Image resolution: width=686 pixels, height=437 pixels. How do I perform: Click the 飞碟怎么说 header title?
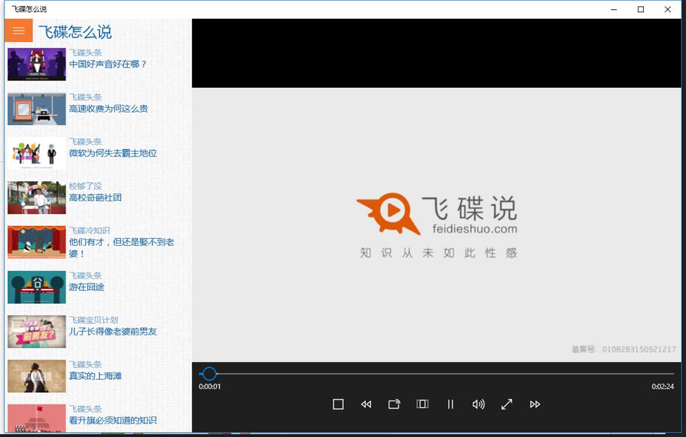tap(75, 32)
